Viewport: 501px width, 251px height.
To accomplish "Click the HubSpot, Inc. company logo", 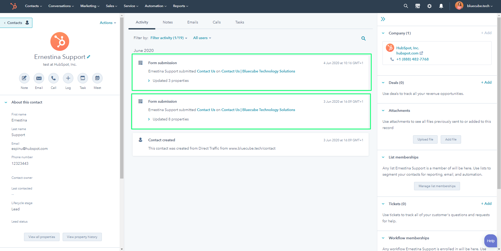I will pos(390,48).
